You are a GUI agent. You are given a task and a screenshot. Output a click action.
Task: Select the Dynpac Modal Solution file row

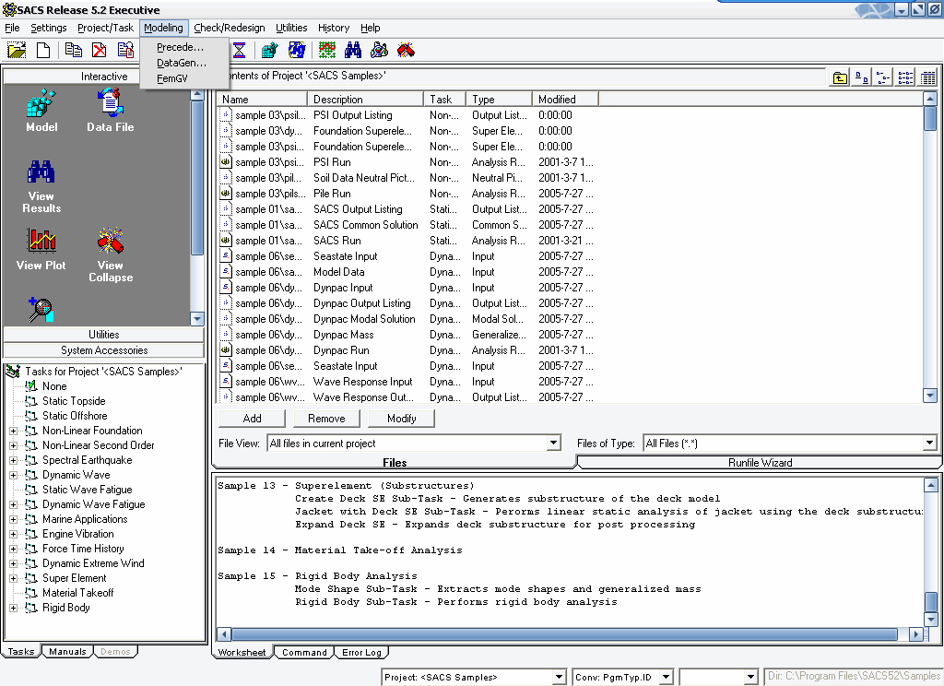[x=407, y=319]
